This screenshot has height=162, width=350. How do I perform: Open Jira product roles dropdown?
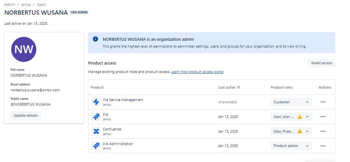click(x=291, y=117)
